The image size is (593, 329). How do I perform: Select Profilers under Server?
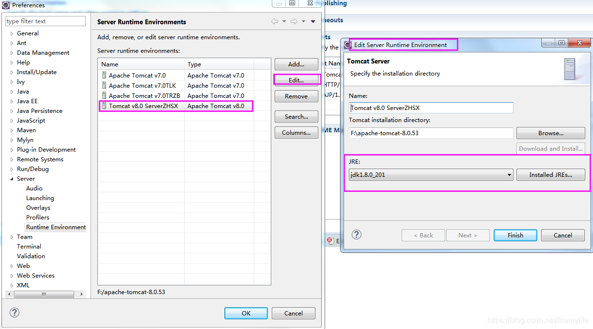[38, 218]
